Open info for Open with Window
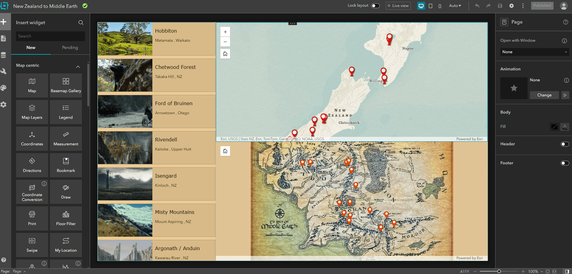Viewport: 572px width, 274px height. click(564, 41)
